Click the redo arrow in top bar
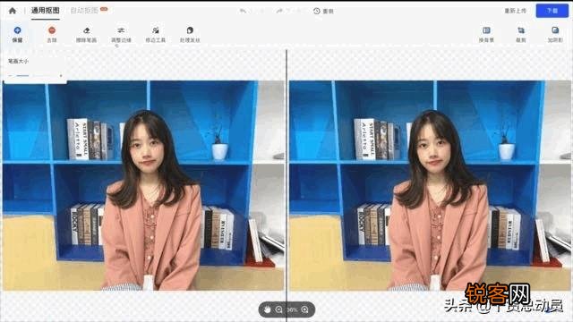573x322 pixels. 279,11
